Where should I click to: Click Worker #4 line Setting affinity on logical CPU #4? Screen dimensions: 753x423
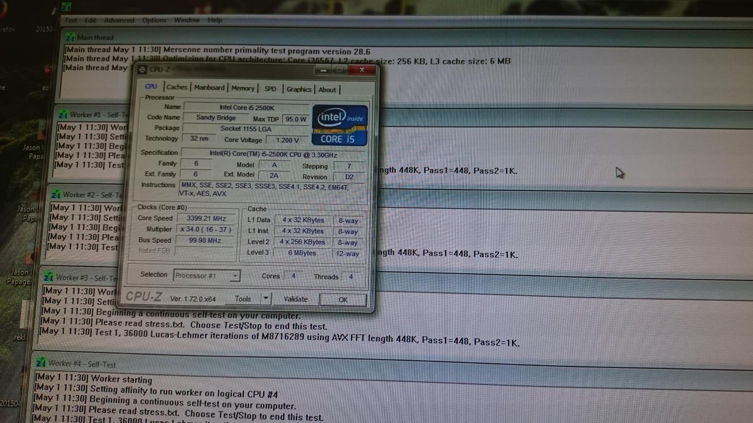pos(156,391)
